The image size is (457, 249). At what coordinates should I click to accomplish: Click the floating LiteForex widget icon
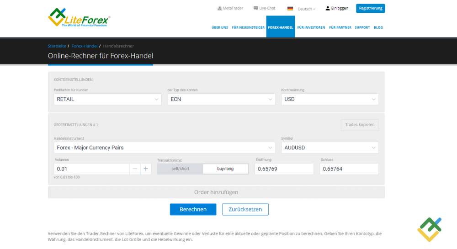tap(429, 229)
